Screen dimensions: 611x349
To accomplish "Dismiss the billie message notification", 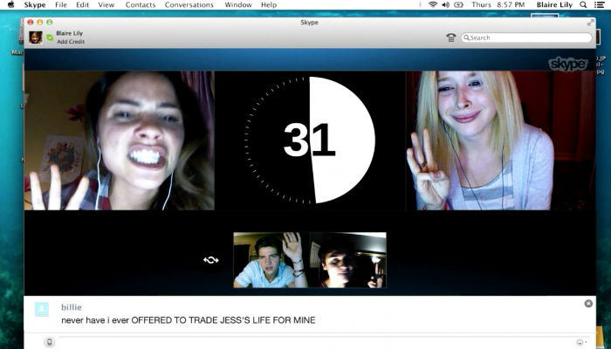I will 588,304.
